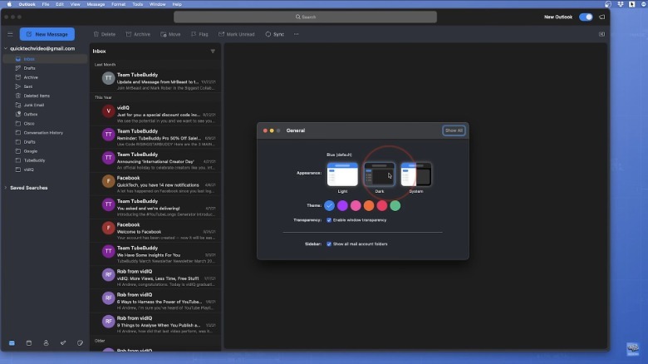The height and width of the screenshot is (364, 648).
Task: Expand the Saved Searches section
Action: [x=5, y=188]
